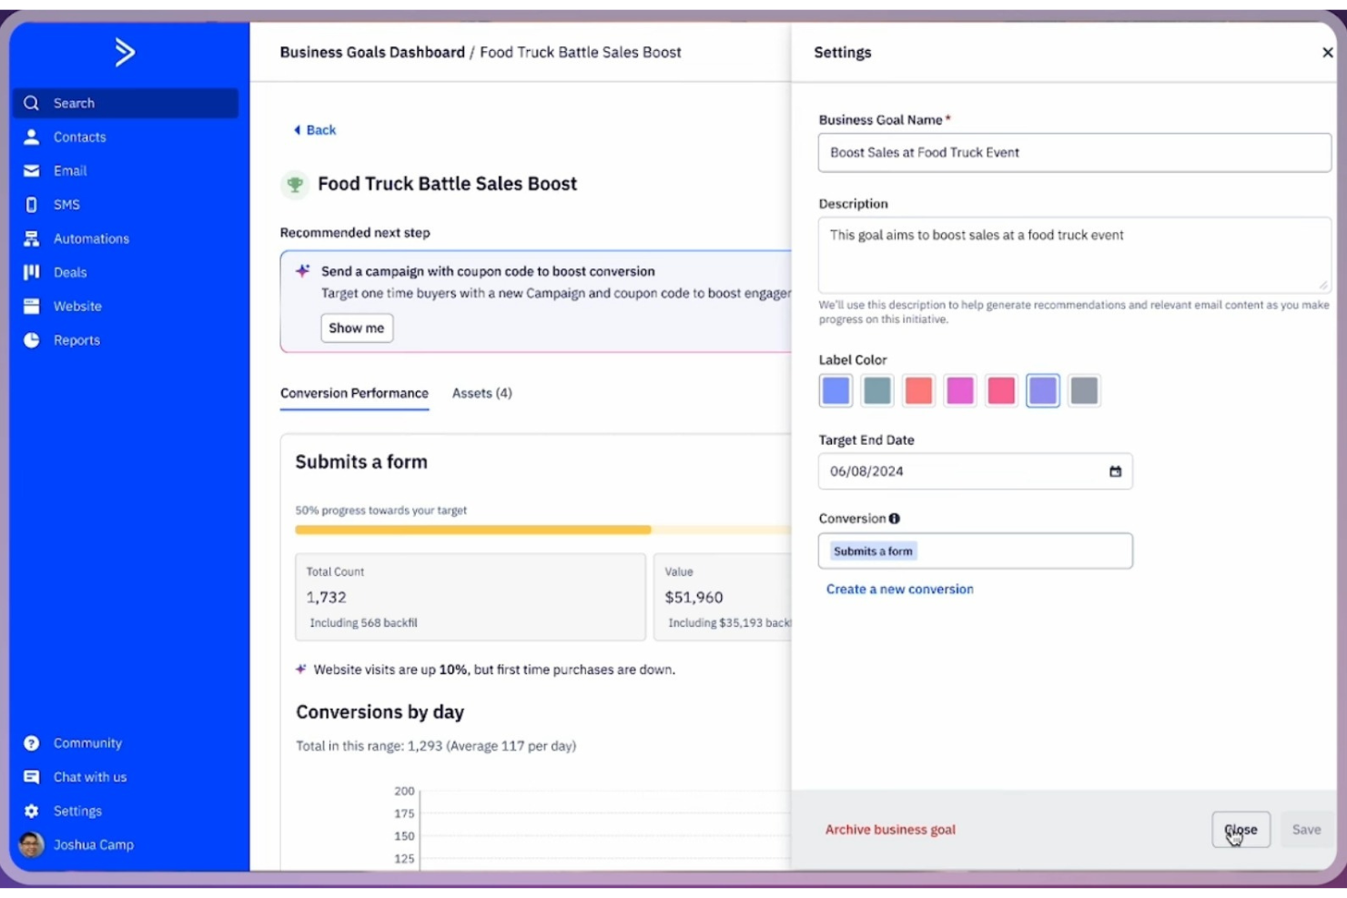1347x898 pixels.
Task: Navigate Back to the goals list
Action: [x=314, y=130]
